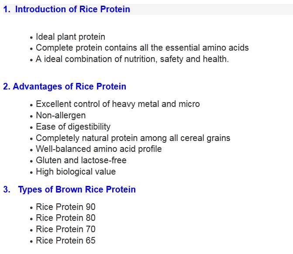Click the 'Ease of digestibility' item
Screen dimensions: 293x254
coord(73,127)
